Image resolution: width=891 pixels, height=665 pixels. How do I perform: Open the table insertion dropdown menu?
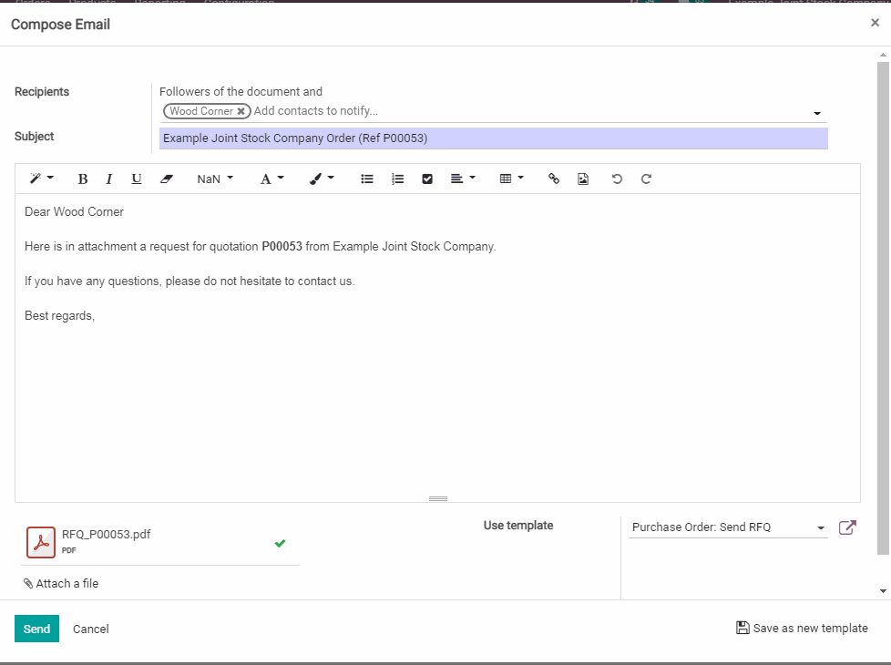[512, 179]
